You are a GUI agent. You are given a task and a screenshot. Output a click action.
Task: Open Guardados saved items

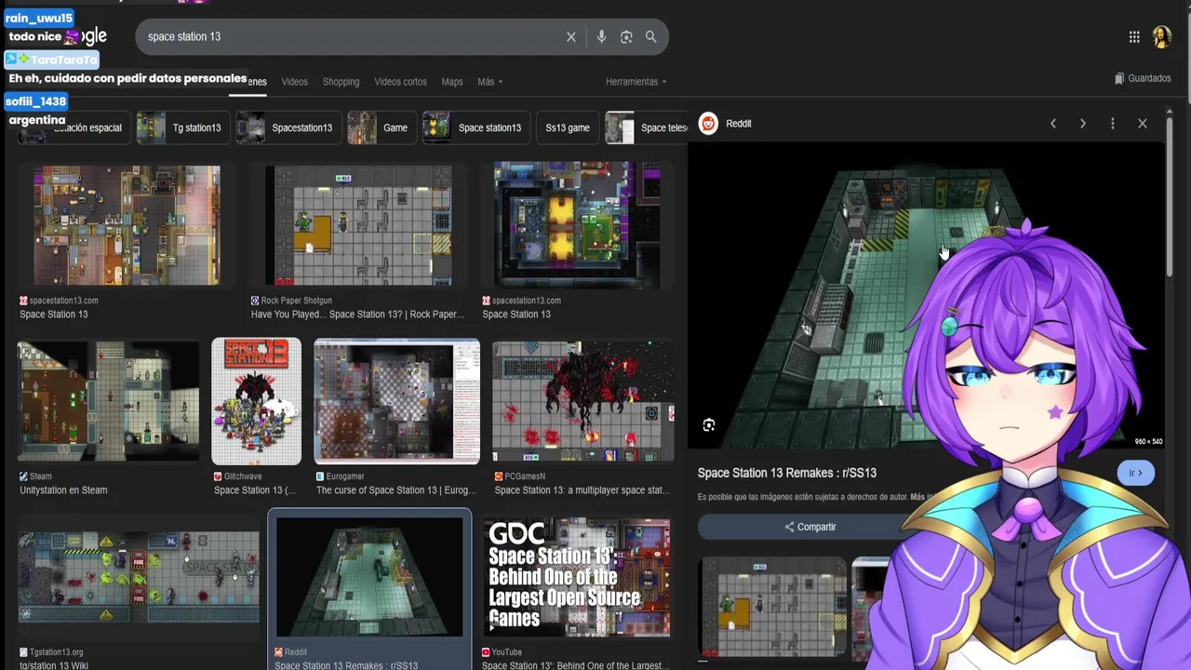(1143, 79)
